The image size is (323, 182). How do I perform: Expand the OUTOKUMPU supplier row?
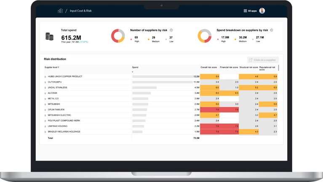45,82
